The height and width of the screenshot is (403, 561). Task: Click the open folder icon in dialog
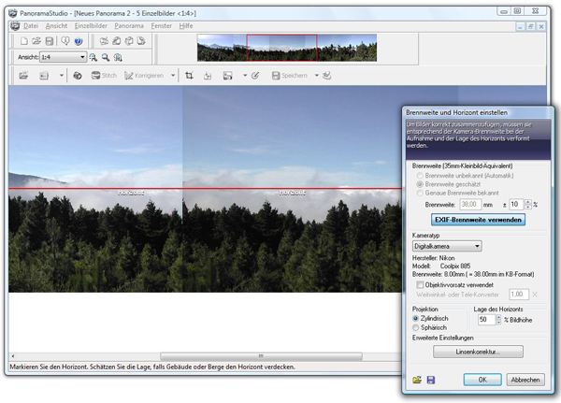pyautogui.click(x=416, y=380)
